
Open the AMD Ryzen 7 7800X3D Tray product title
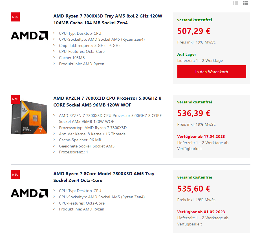[108, 19]
